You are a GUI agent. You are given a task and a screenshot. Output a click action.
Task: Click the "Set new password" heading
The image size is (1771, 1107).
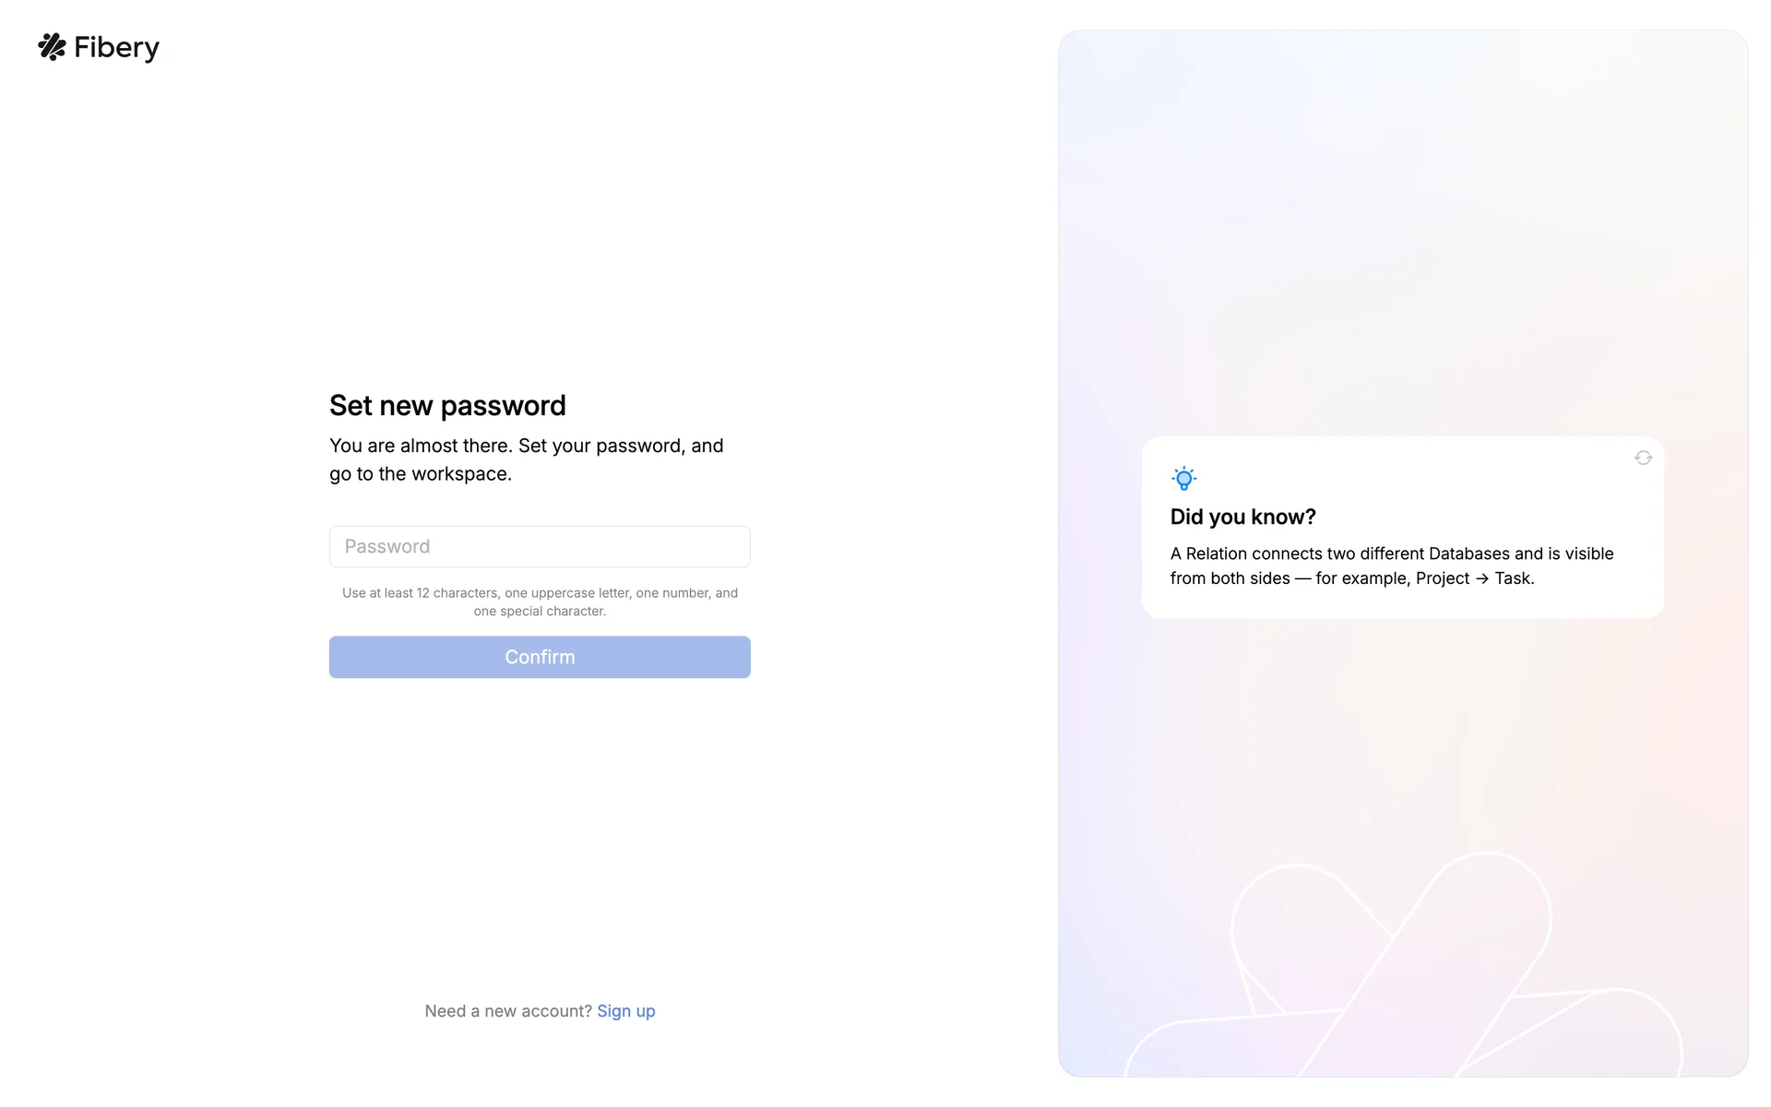pos(447,406)
